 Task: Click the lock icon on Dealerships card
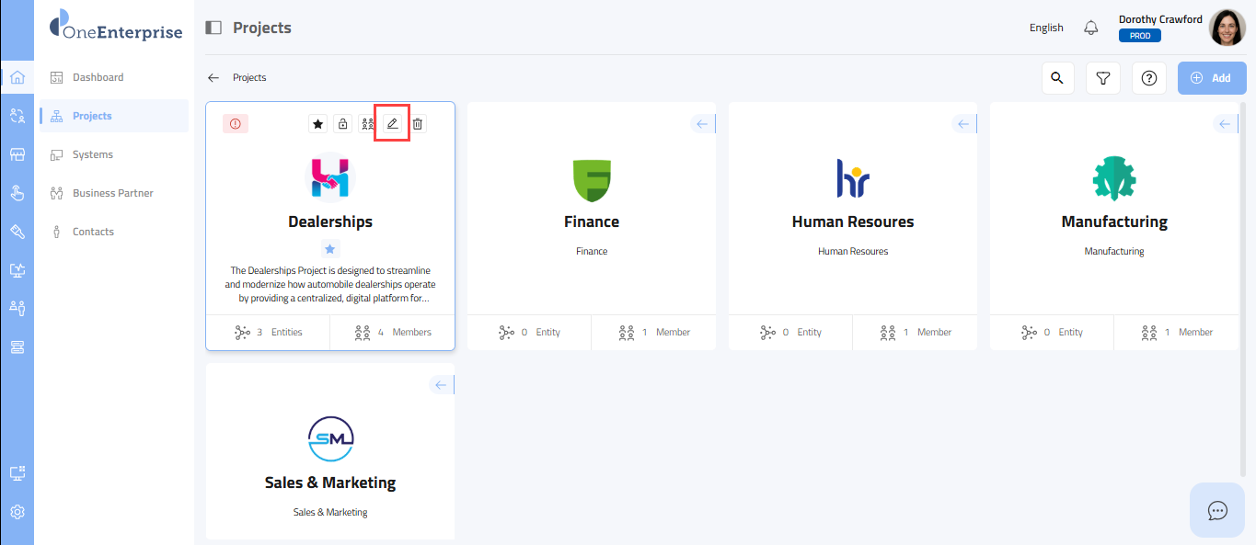coord(342,124)
